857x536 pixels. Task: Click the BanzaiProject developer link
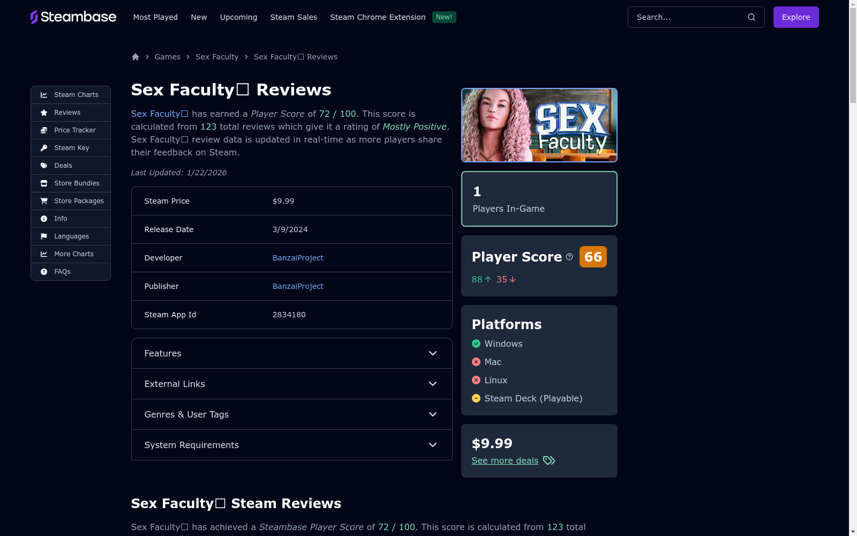click(298, 258)
